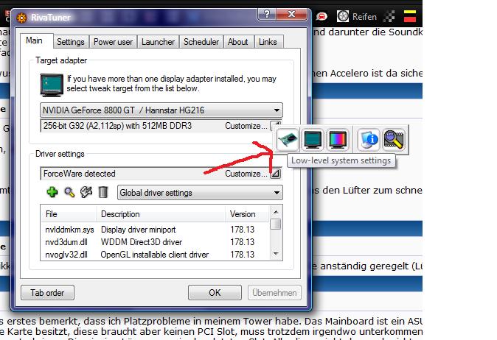Select the nvd3dum.dll row
Viewport: 497px width, 340px height.
pyautogui.click(x=156, y=242)
